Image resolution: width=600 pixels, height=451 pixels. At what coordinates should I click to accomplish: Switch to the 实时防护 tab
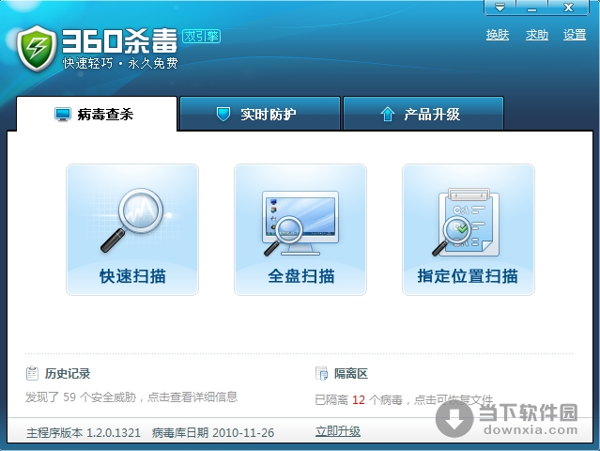[260, 114]
